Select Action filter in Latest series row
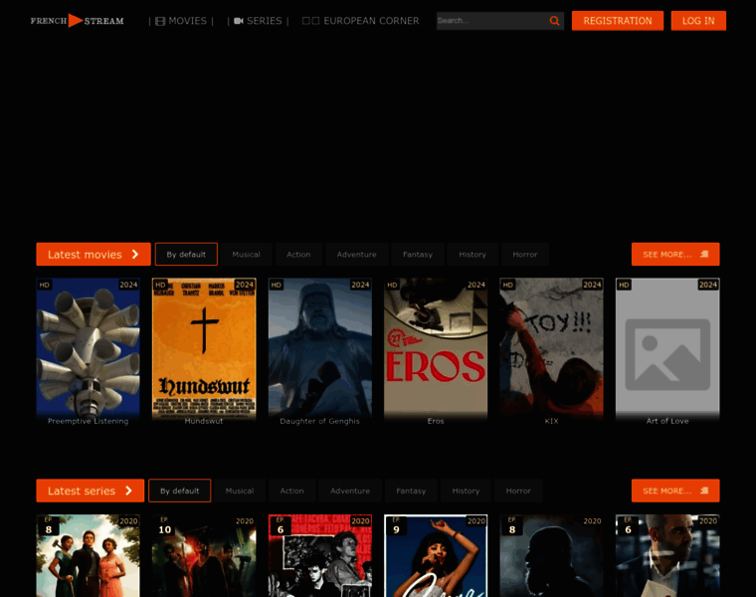756x597 pixels. (x=292, y=491)
